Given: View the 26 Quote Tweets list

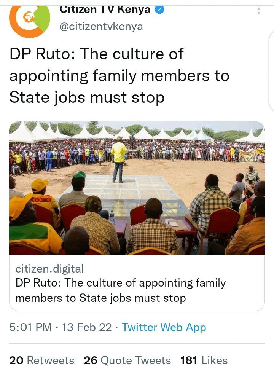Looking at the screenshot, I should click(x=127, y=360).
